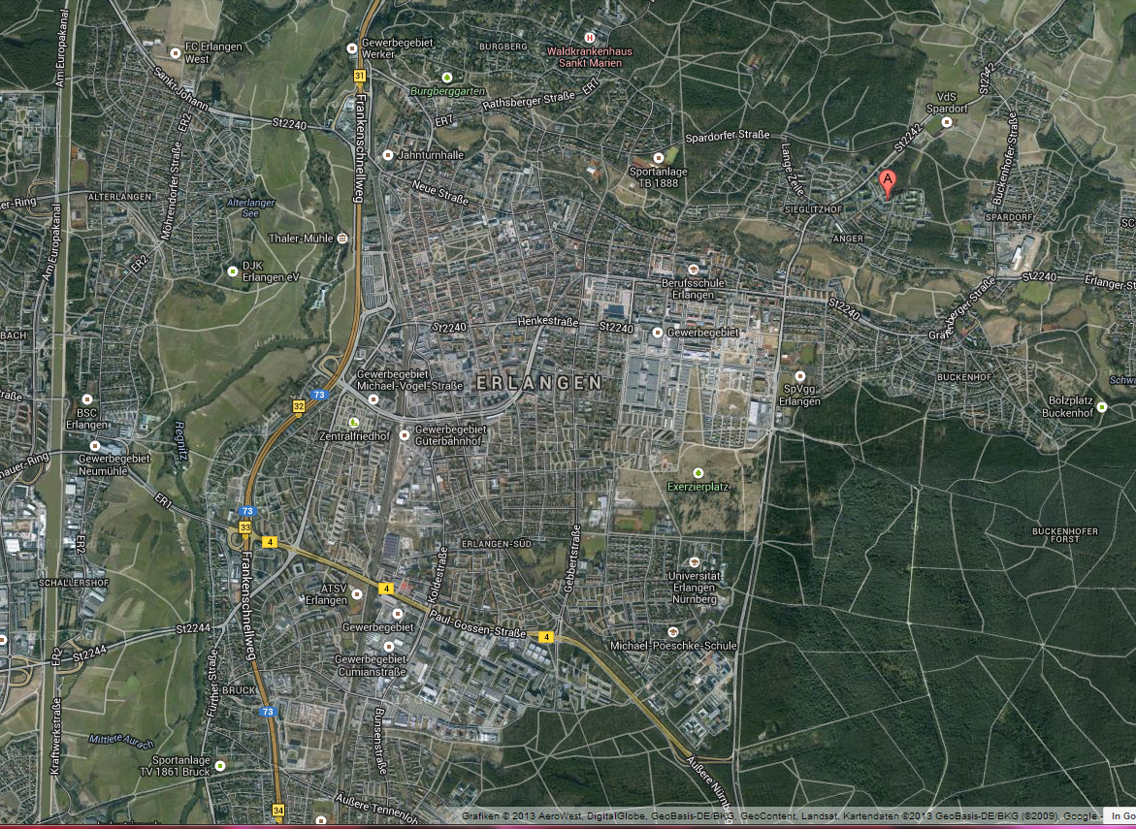Click the yellow exit 31 road shield
This screenshot has height=829, width=1136.
pyautogui.click(x=359, y=76)
